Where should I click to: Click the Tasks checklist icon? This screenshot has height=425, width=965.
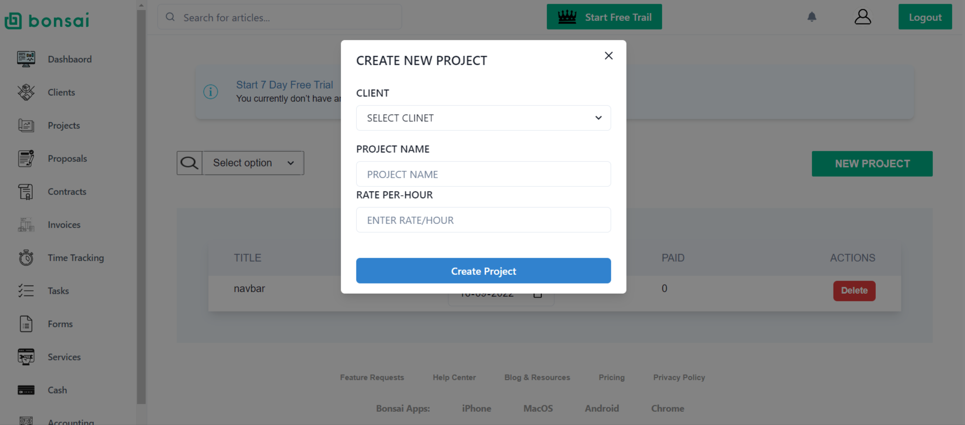click(x=26, y=291)
